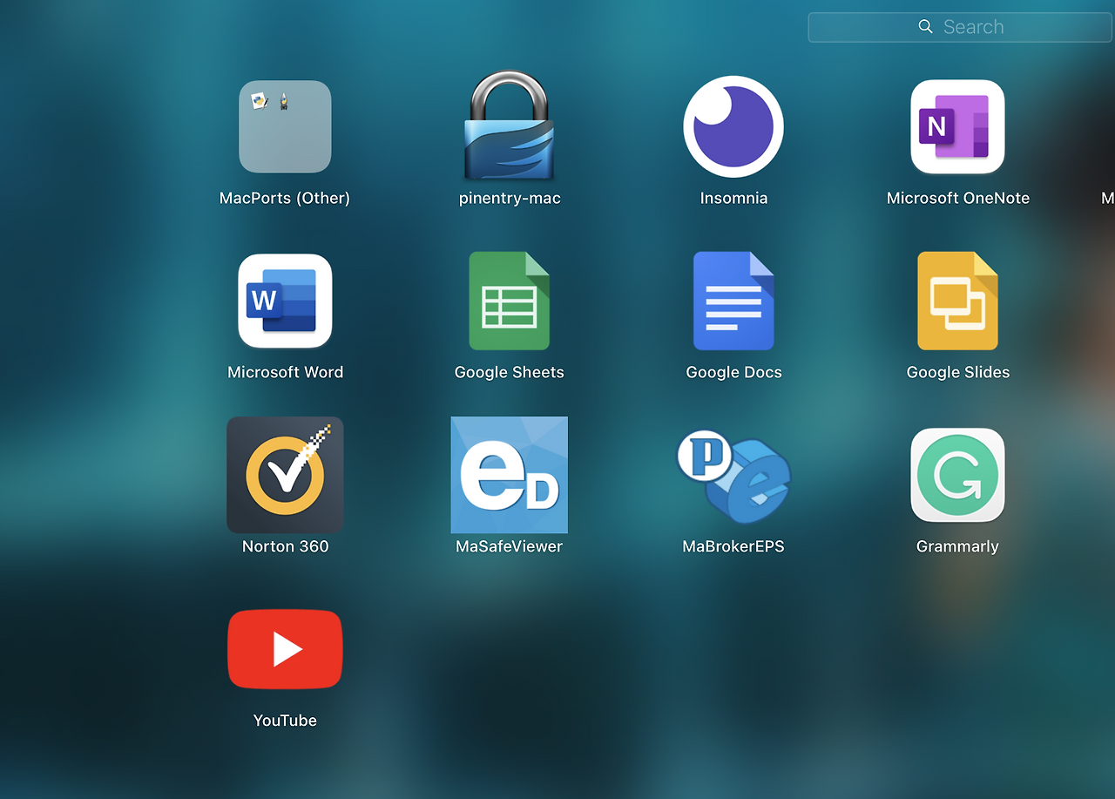Open the YouTube app
The image size is (1115, 799).
[x=285, y=649]
